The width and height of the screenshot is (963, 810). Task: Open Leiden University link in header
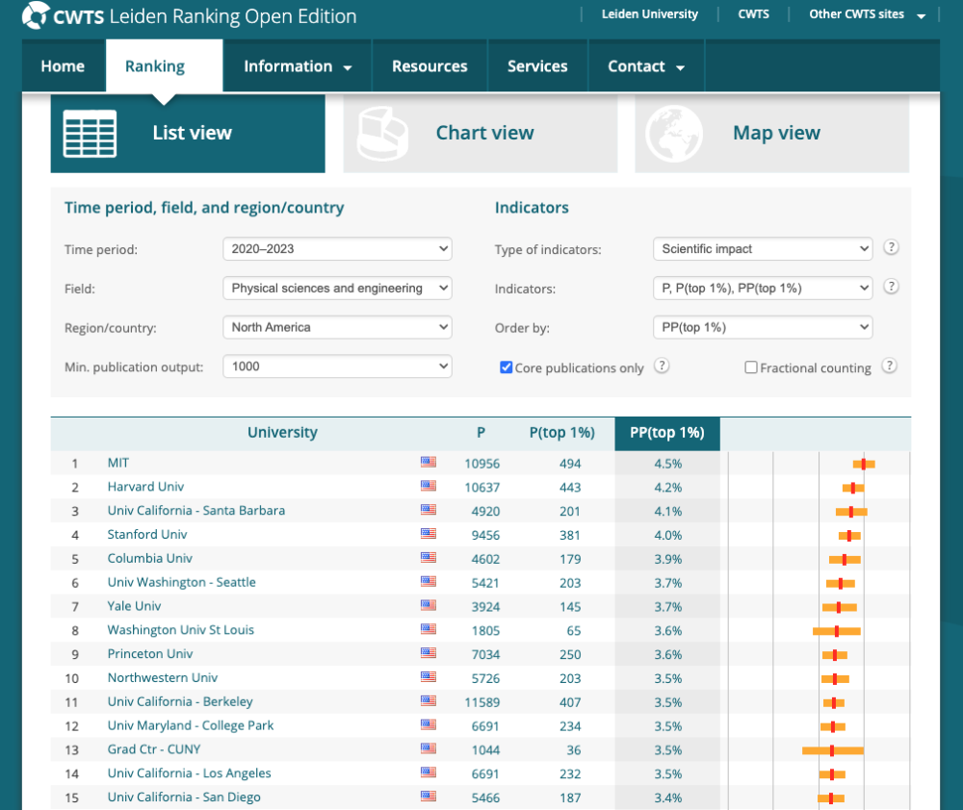(649, 14)
